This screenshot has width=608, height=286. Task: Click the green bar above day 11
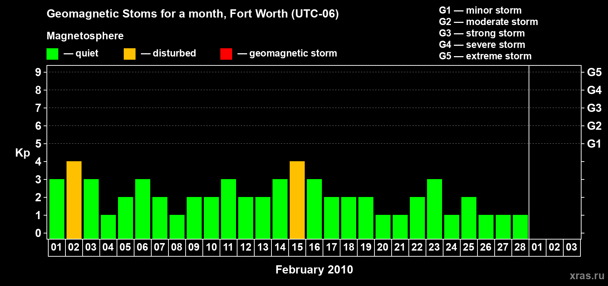(x=229, y=209)
